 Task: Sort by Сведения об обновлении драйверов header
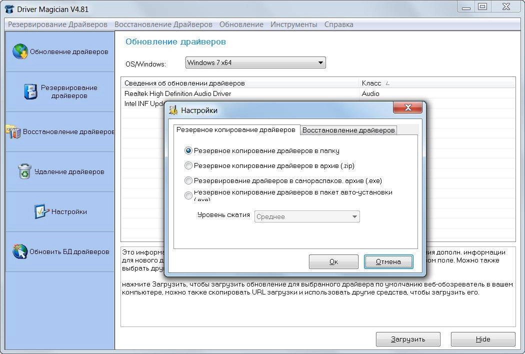[x=239, y=83]
